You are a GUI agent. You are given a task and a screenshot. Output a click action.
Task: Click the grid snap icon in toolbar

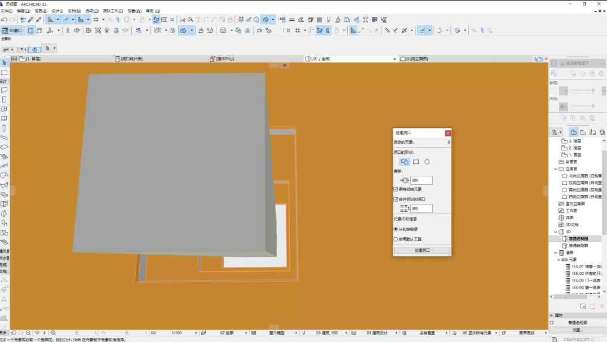click(x=96, y=20)
